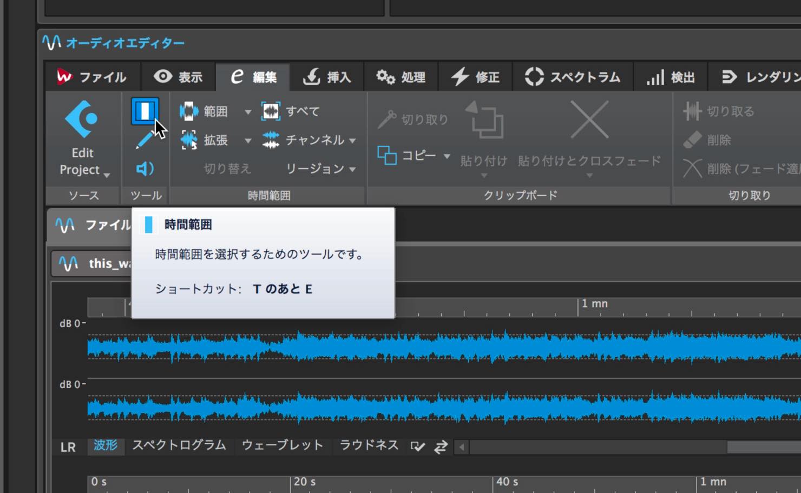Click the コピー copy icon
Image resolution: width=801 pixels, height=493 pixels.
click(387, 155)
